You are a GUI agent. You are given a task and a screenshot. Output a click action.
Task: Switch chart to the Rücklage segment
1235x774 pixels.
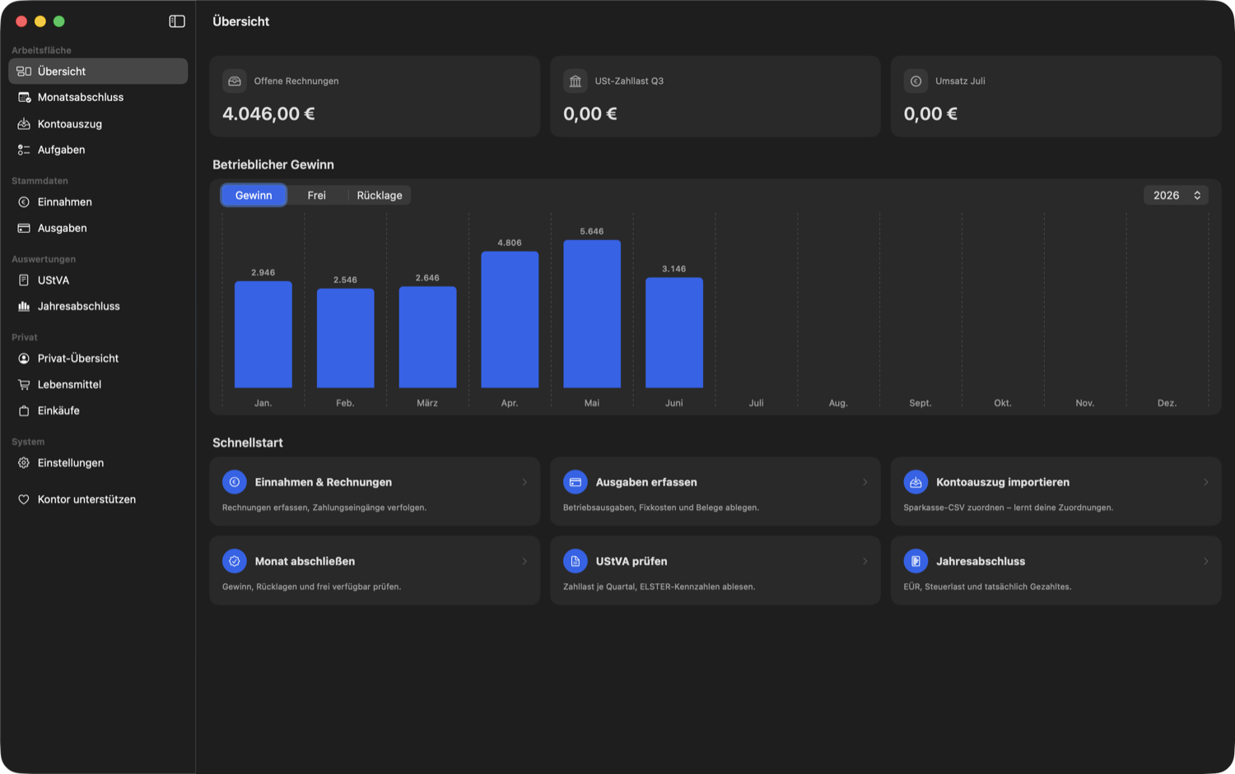pyautogui.click(x=380, y=195)
